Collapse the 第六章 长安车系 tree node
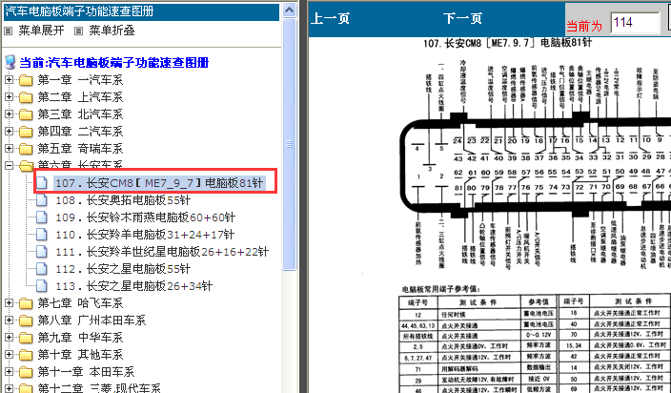This screenshot has height=393, width=671. (x=9, y=165)
